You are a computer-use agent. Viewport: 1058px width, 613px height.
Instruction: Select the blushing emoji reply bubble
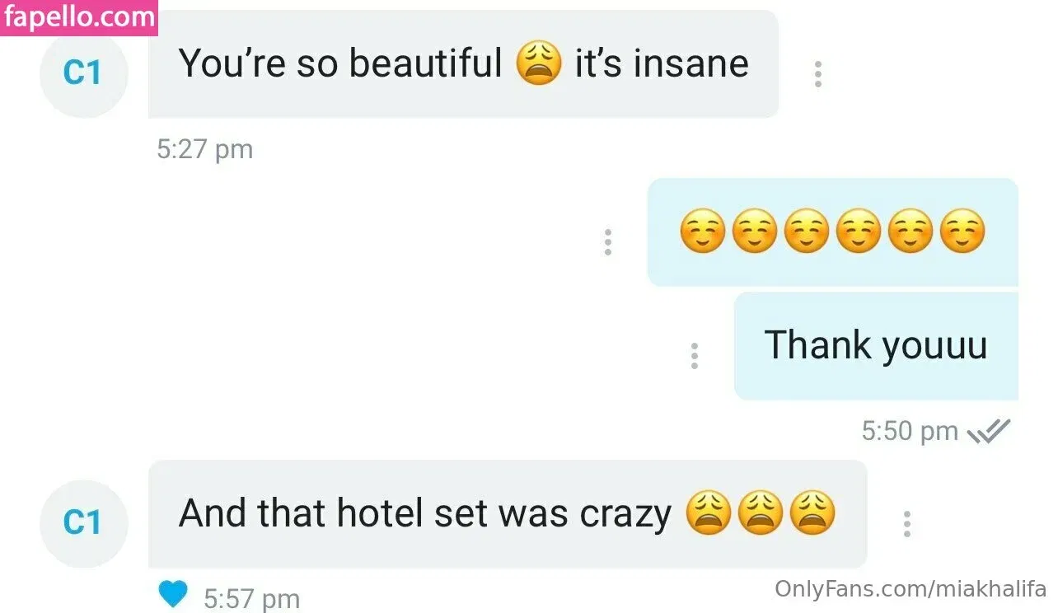point(833,232)
